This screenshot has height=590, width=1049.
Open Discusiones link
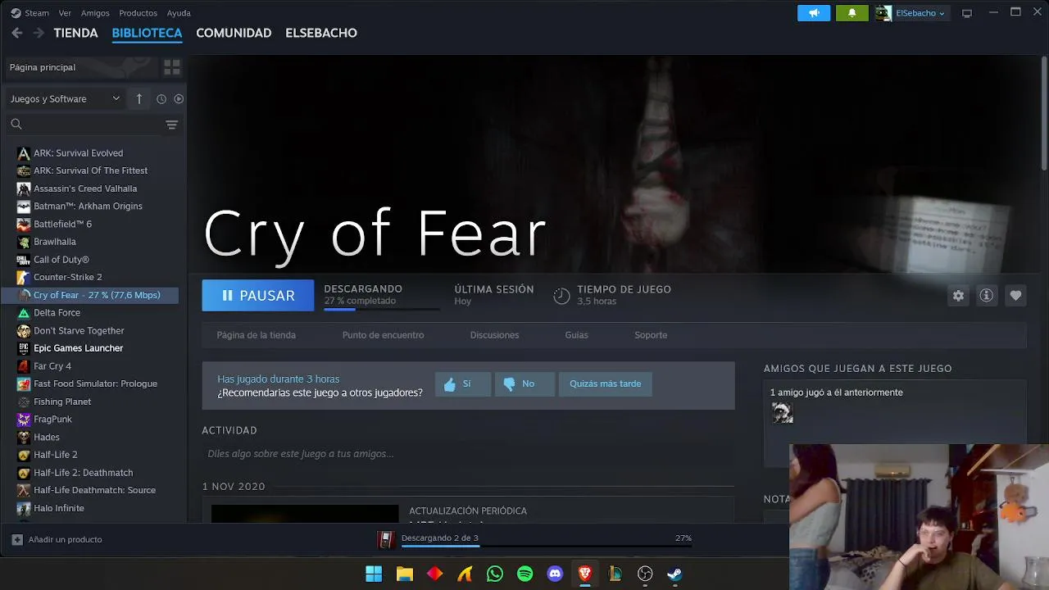[x=494, y=335]
